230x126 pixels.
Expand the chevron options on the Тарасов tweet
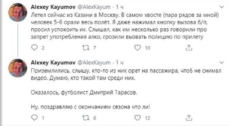click(x=221, y=62)
